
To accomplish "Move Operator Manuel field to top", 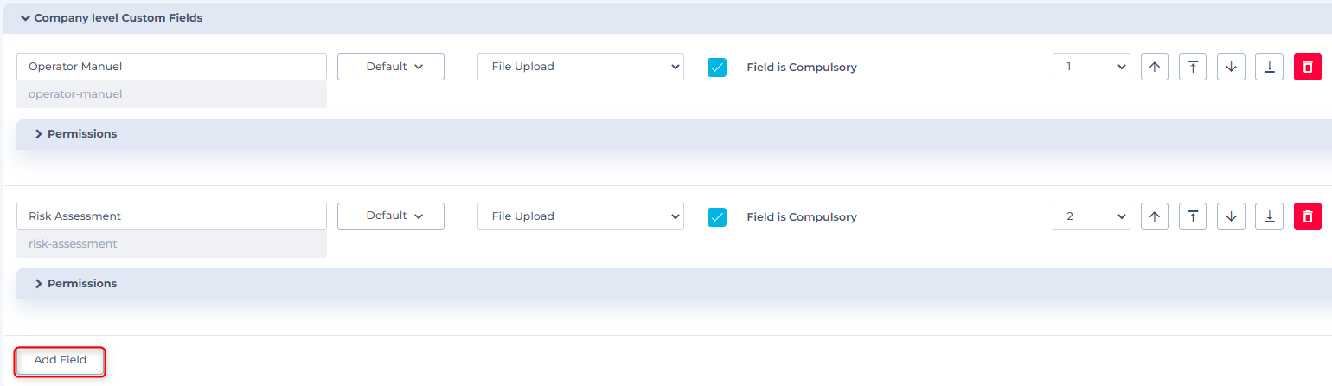I will 1193,67.
